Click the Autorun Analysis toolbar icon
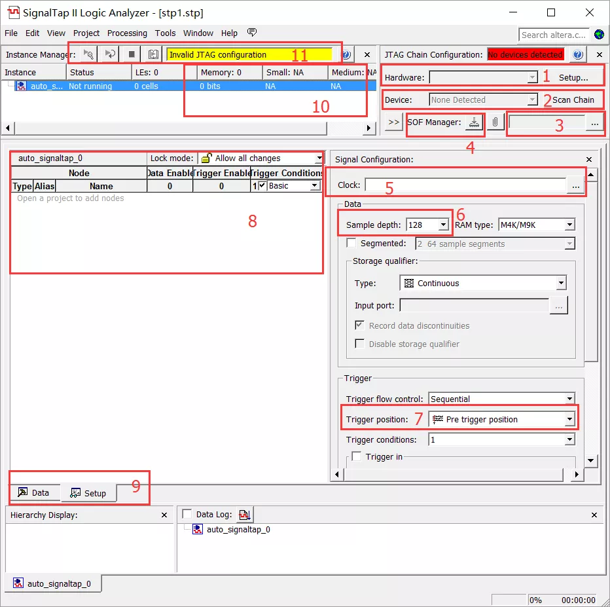This screenshot has width=610, height=607. (110, 54)
